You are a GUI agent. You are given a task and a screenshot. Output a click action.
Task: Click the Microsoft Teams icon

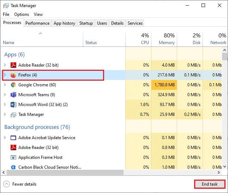click(13, 95)
